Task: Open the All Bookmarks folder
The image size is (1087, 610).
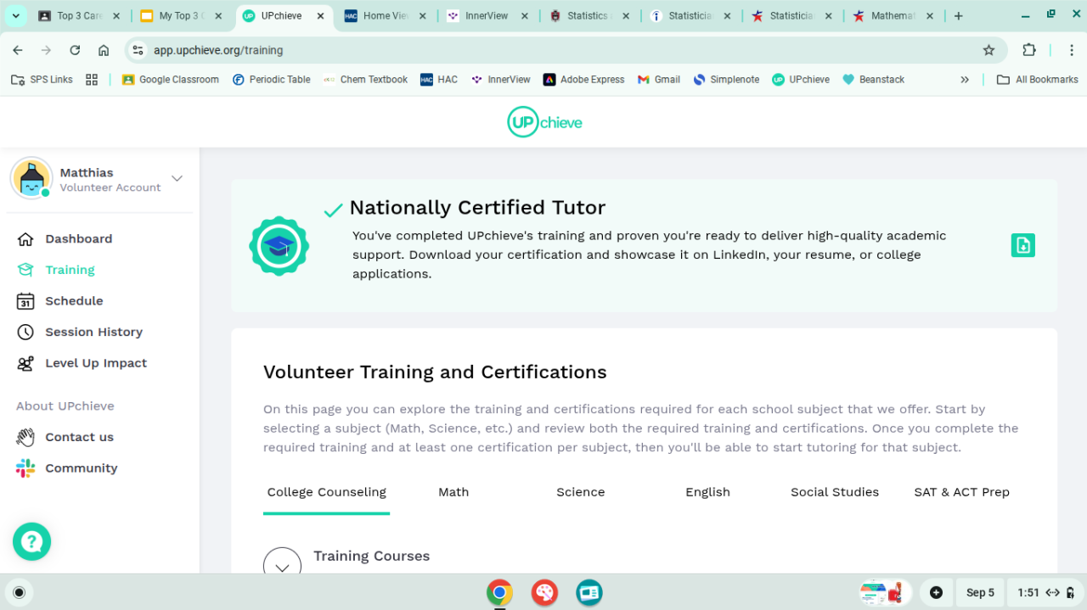Action: 1037,80
